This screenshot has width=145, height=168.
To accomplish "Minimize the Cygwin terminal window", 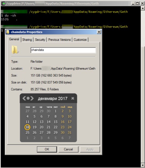I will [x=133, y=3].
